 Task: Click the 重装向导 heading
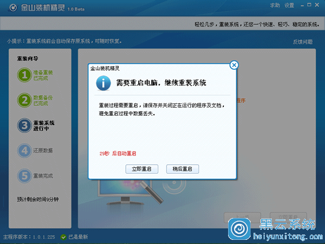pyautogui.click(x=28, y=58)
